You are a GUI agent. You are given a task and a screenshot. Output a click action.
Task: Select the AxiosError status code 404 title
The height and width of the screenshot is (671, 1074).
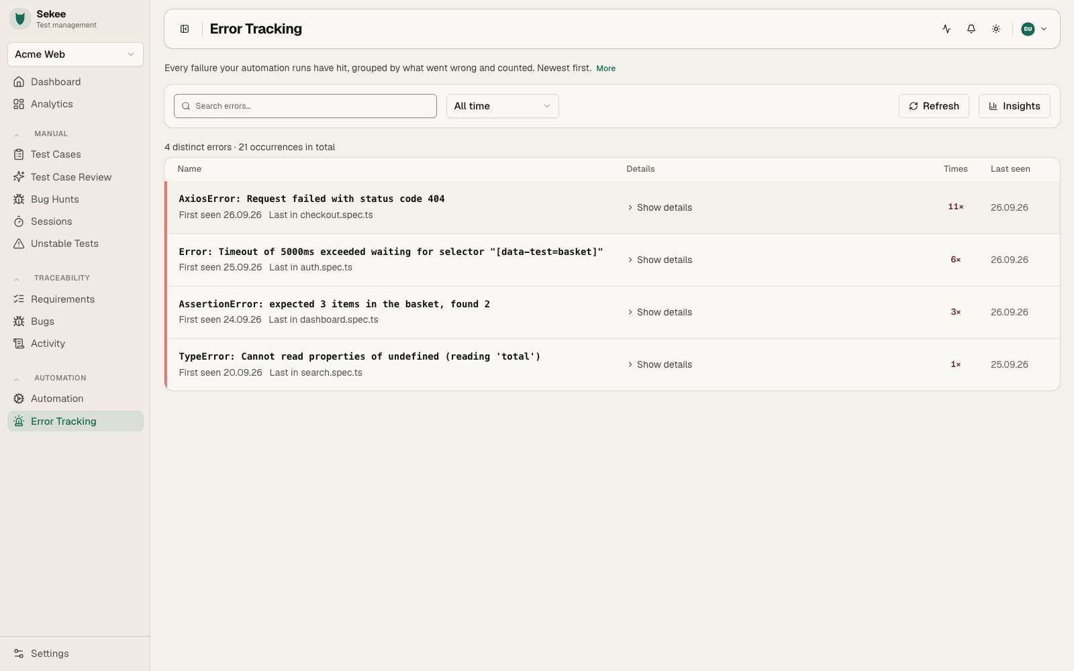tap(311, 199)
